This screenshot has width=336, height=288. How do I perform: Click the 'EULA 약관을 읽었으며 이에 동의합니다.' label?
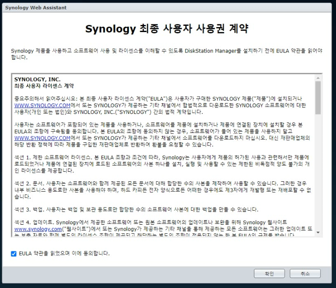click(64, 254)
